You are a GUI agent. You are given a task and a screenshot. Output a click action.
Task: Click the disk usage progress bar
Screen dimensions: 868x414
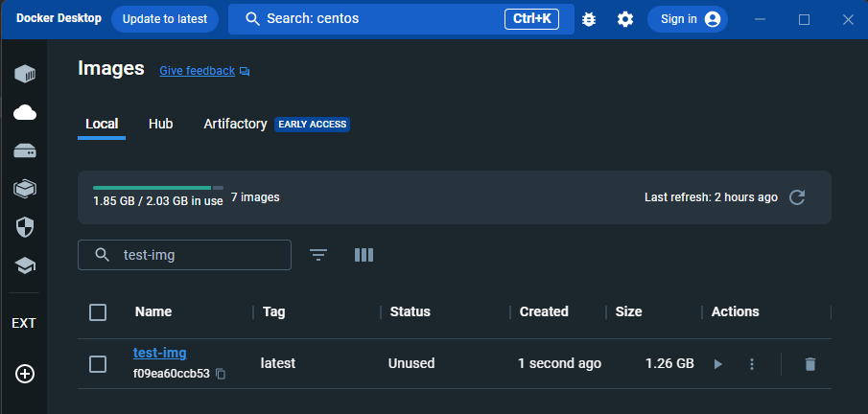tap(158, 188)
